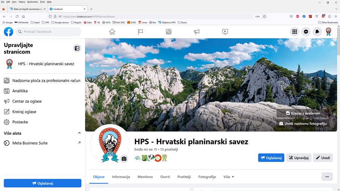Viewport: 340px width, 191px height.
Task: Expand the Više tab dropdown
Action: click(229, 177)
